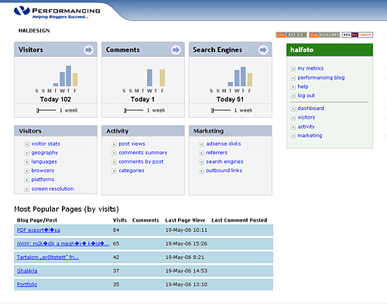The height and width of the screenshot is (304, 387).
Task: Open the Tartalom post link
Action: coord(48,257)
